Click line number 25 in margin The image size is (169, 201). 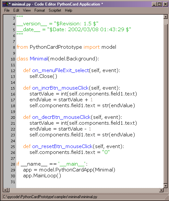pos(13,147)
